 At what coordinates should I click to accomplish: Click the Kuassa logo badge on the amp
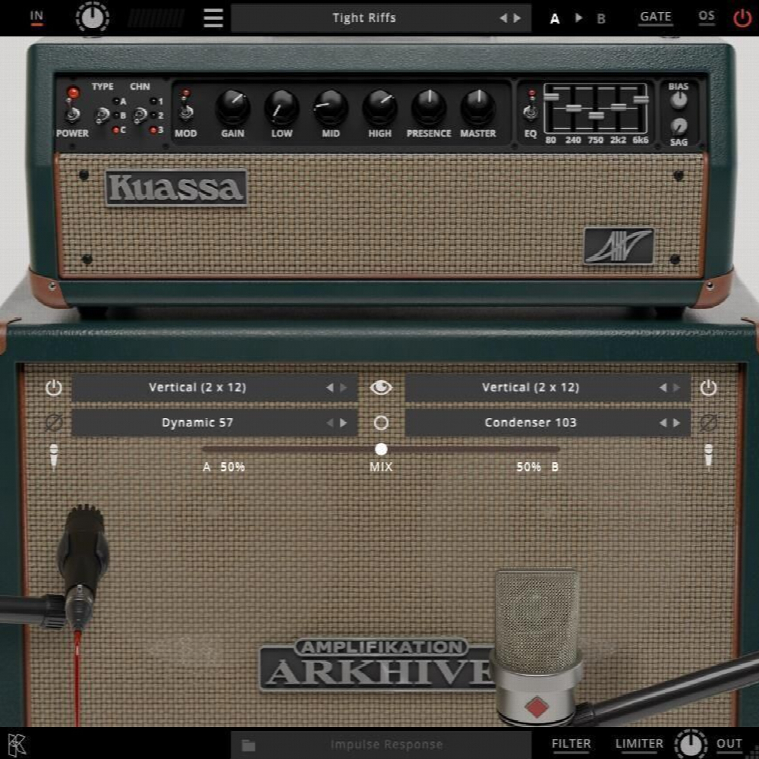(x=176, y=187)
